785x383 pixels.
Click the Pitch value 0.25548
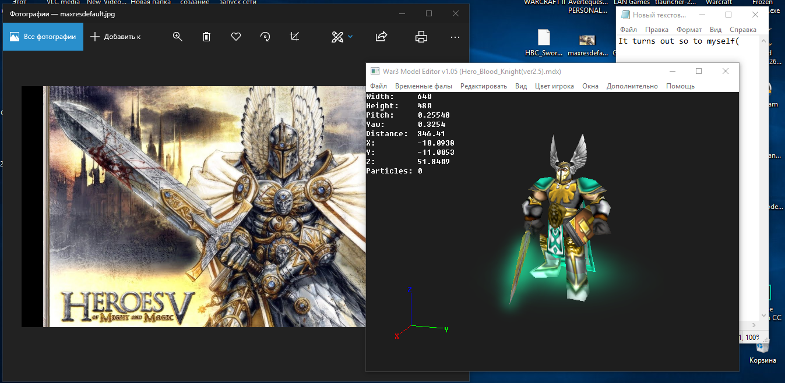434,115
